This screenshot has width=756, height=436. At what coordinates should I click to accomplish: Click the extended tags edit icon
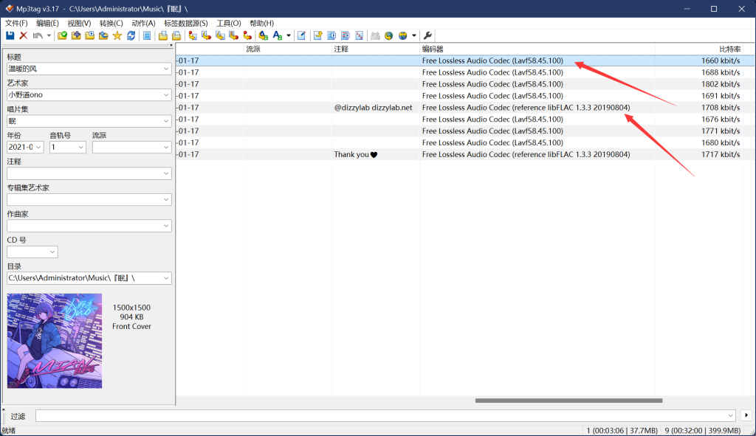point(301,35)
